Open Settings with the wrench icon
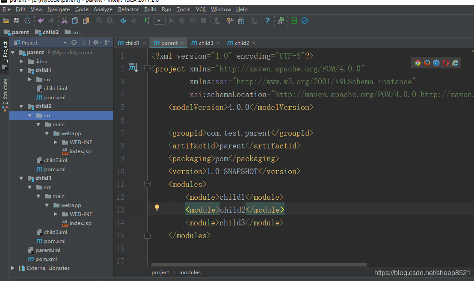 230,21
